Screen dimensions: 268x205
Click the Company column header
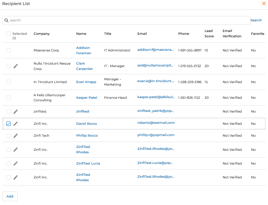pos(42,34)
